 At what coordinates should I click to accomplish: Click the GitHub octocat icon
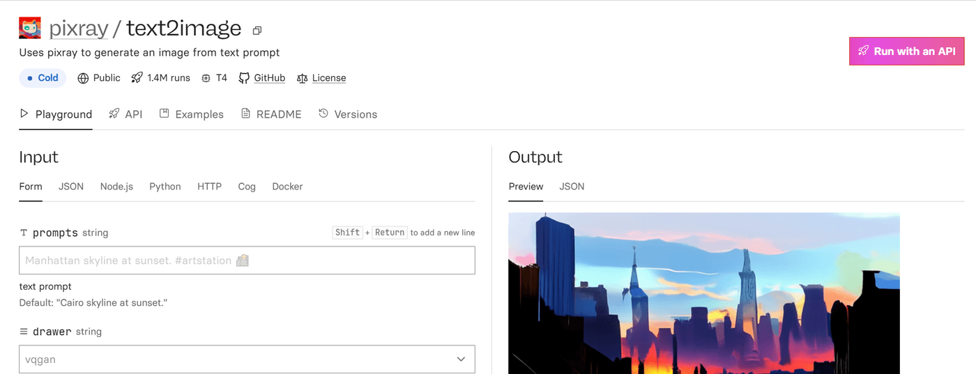click(x=244, y=78)
